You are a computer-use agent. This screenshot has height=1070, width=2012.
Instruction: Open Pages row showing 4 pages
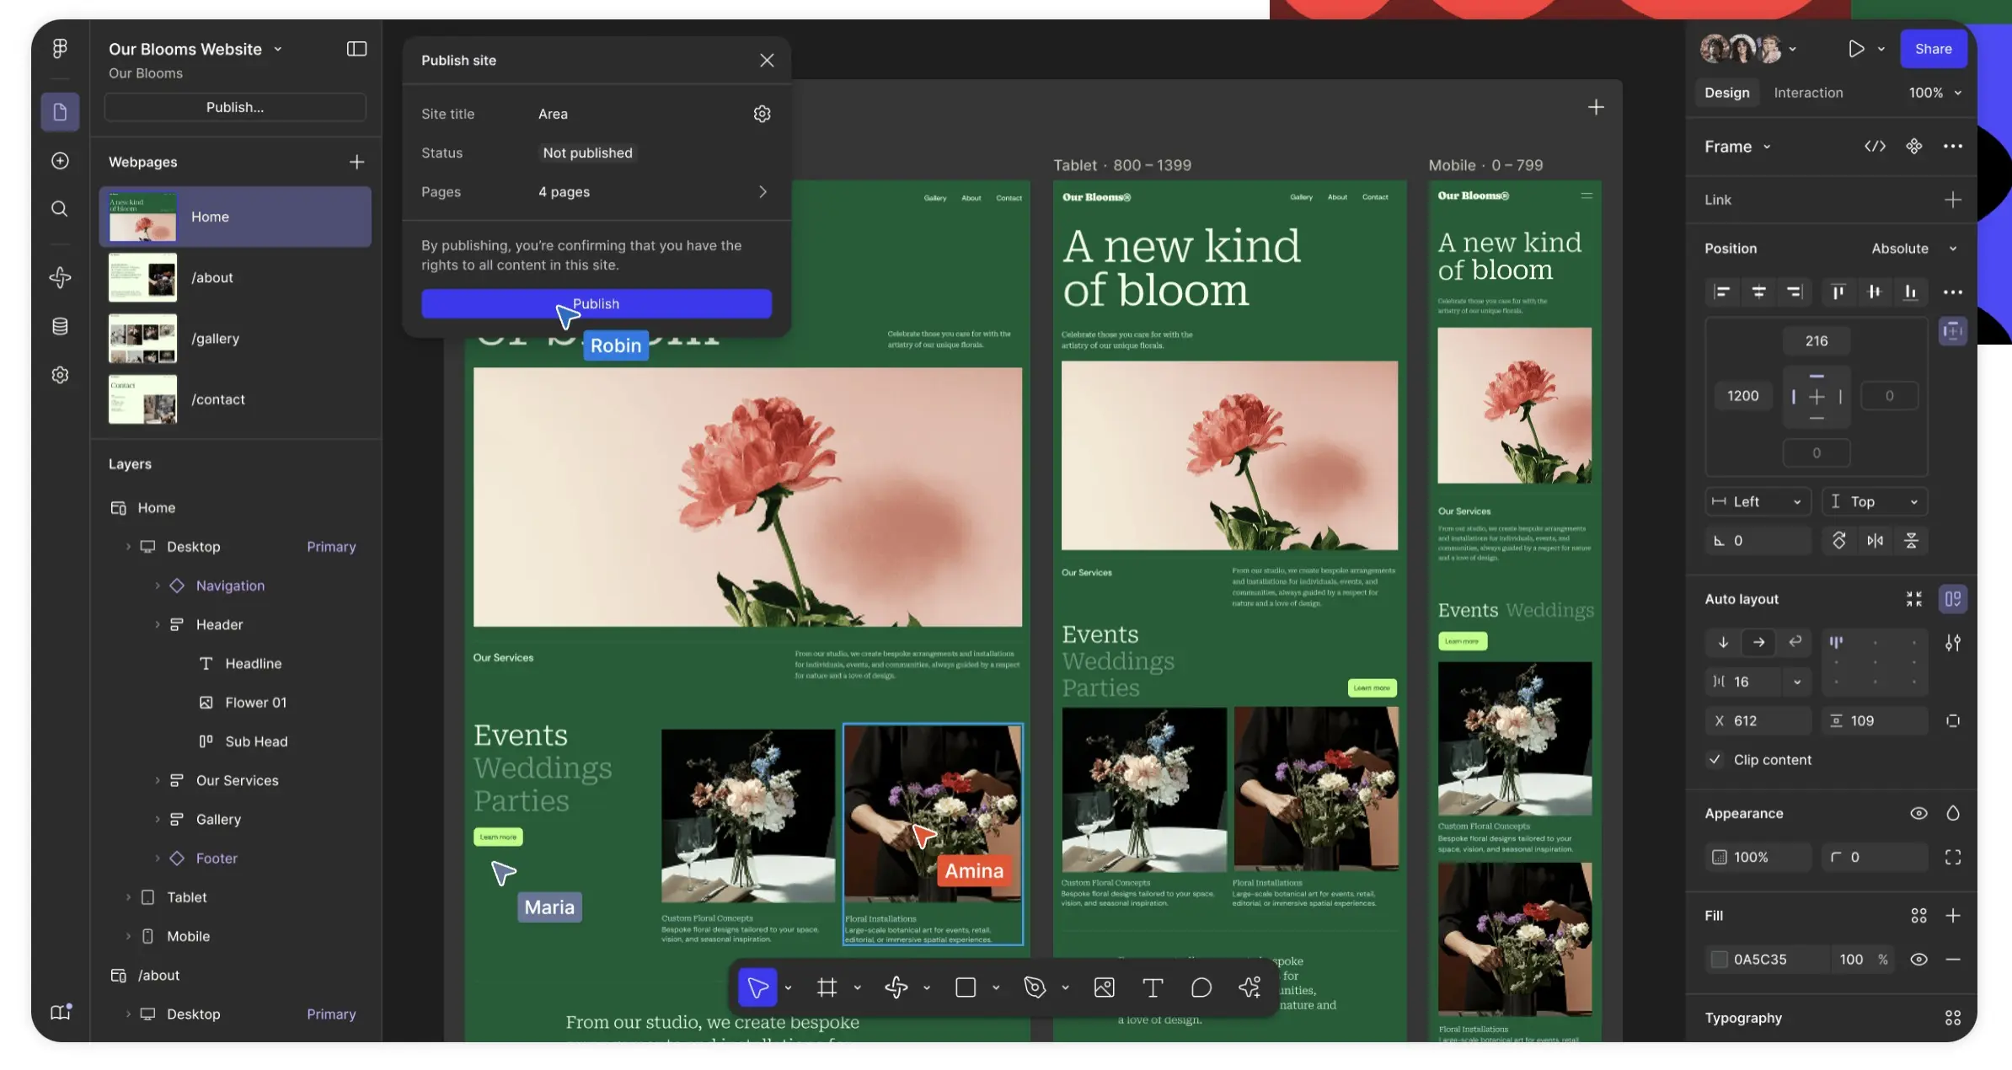(x=596, y=192)
